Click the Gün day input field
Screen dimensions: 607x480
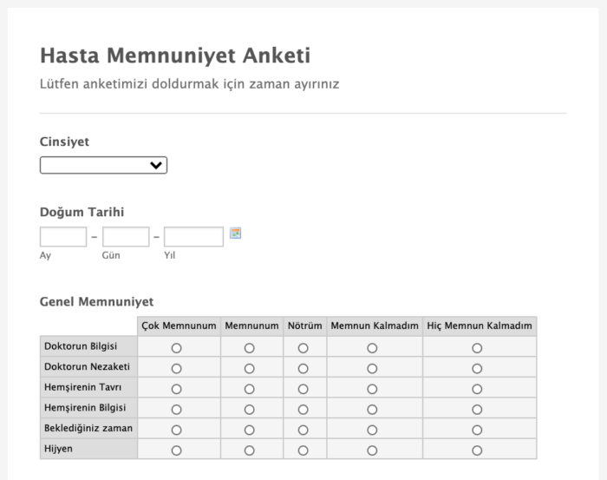[126, 237]
